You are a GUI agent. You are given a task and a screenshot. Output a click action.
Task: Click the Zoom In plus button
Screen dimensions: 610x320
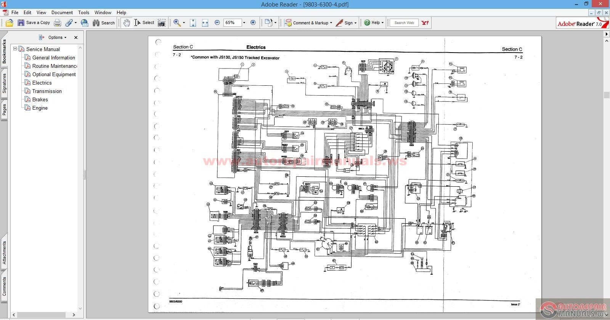(x=253, y=23)
